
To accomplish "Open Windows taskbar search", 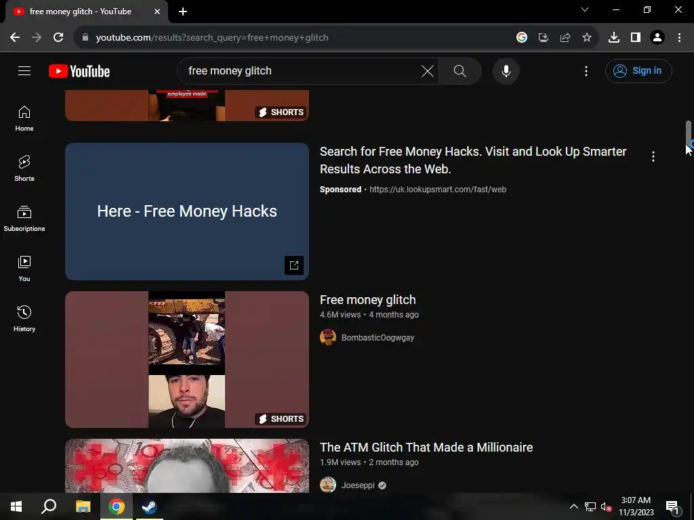I will click(49, 506).
